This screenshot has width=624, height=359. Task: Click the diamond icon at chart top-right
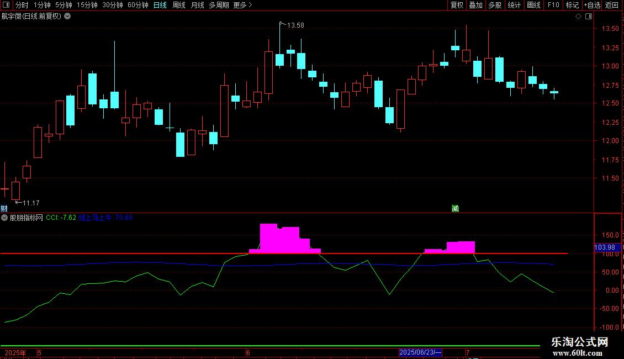click(x=578, y=17)
